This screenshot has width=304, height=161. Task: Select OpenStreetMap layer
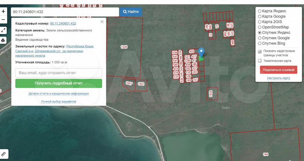[273, 27]
